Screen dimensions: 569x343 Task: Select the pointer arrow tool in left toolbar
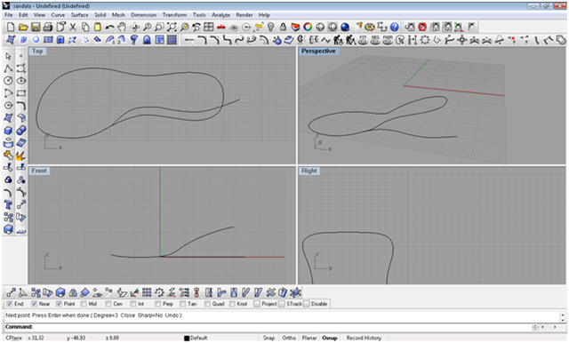pyautogui.click(x=8, y=56)
